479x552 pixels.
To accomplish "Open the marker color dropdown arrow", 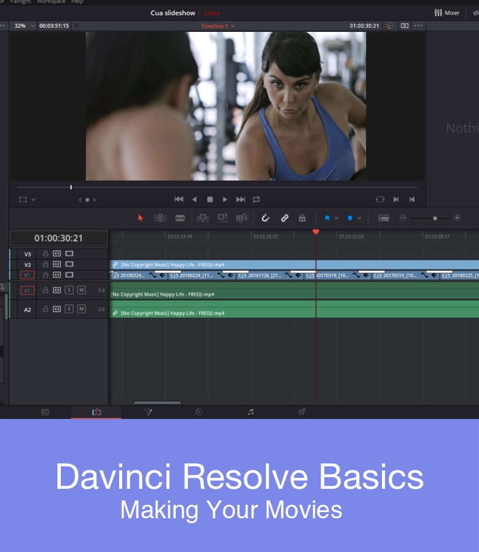I will click(x=359, y=218).
